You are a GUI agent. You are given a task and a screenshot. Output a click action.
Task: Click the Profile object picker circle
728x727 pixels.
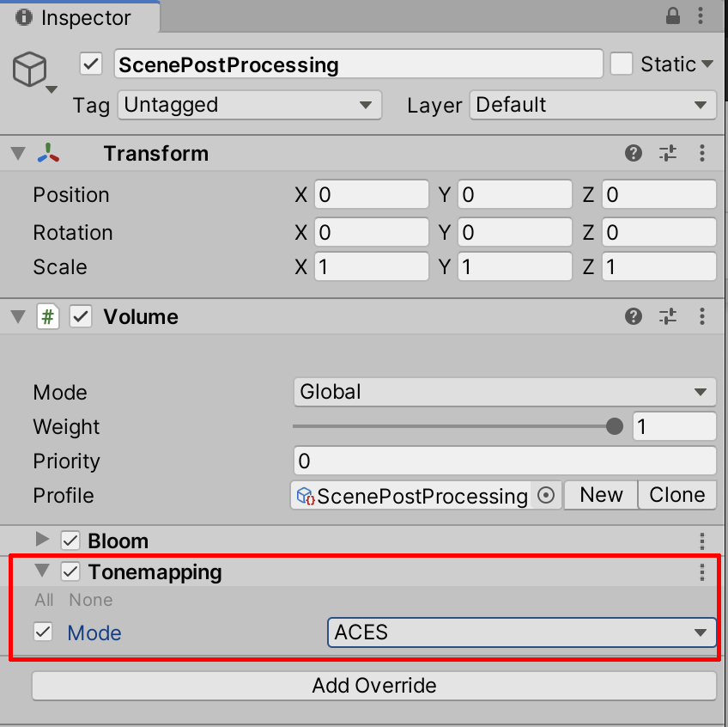546,496
